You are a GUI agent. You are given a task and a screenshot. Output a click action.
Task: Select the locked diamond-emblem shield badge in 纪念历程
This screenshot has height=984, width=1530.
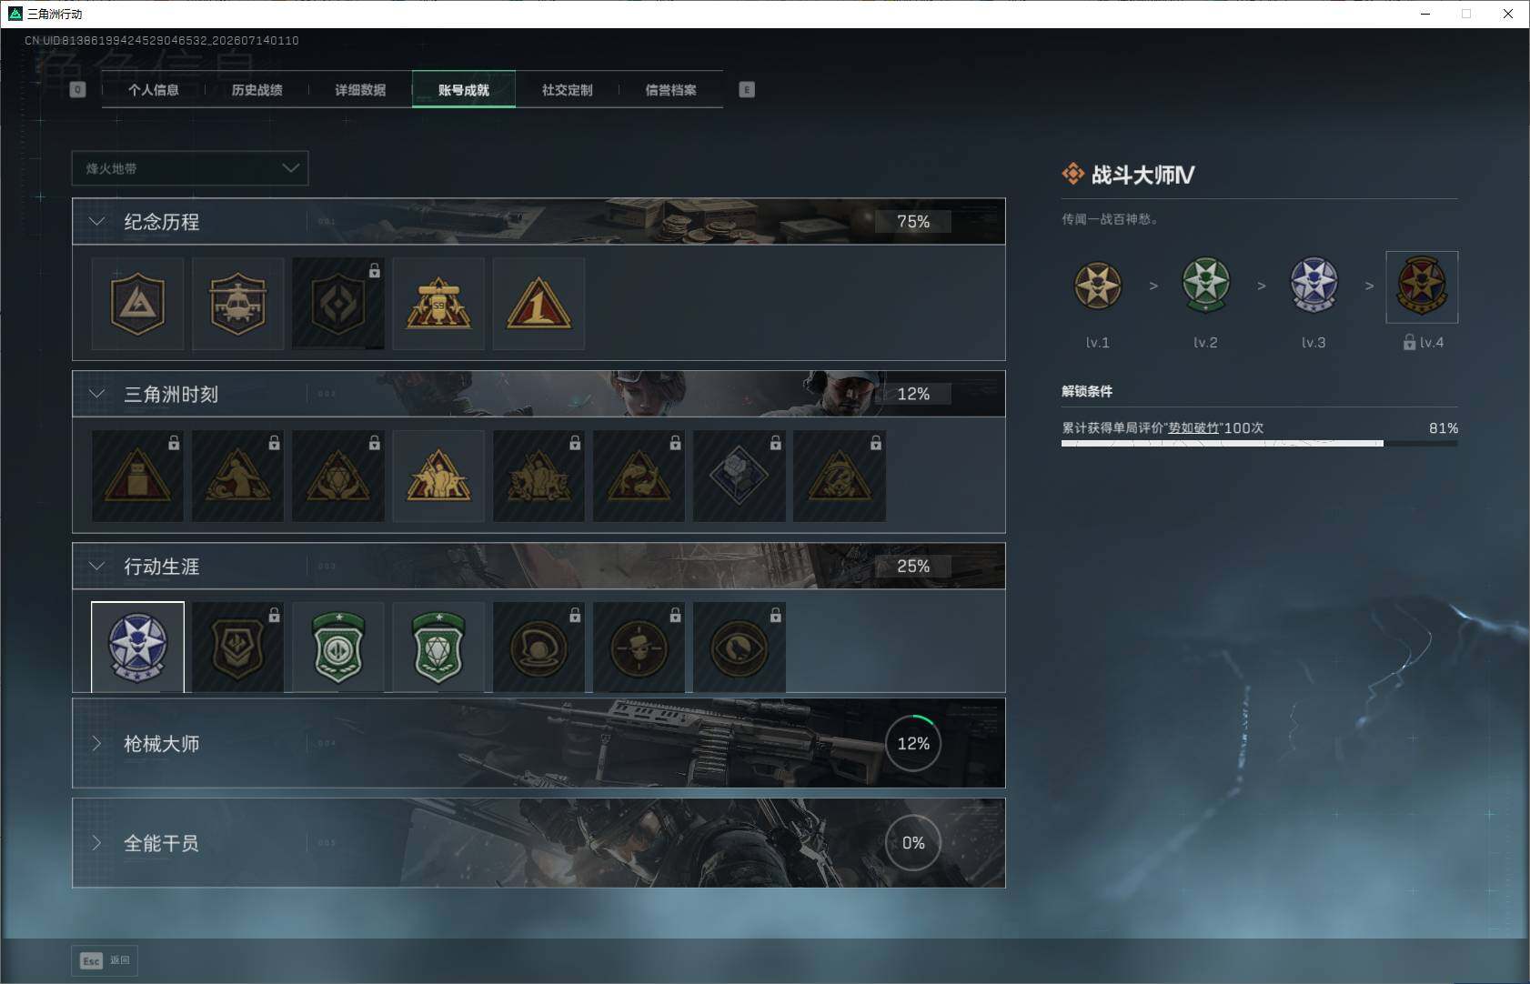coord(338,304)
